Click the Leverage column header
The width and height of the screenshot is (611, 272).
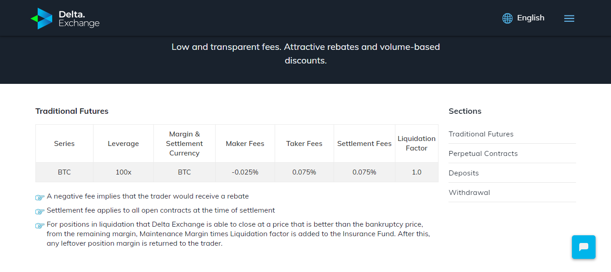123,144
